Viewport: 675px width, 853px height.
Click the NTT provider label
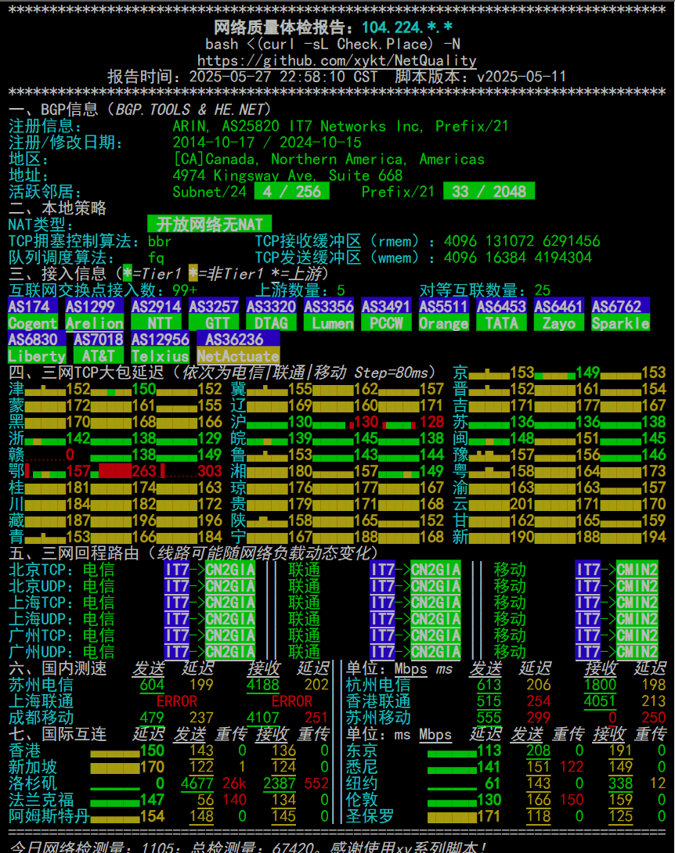(x=160, y=323)
